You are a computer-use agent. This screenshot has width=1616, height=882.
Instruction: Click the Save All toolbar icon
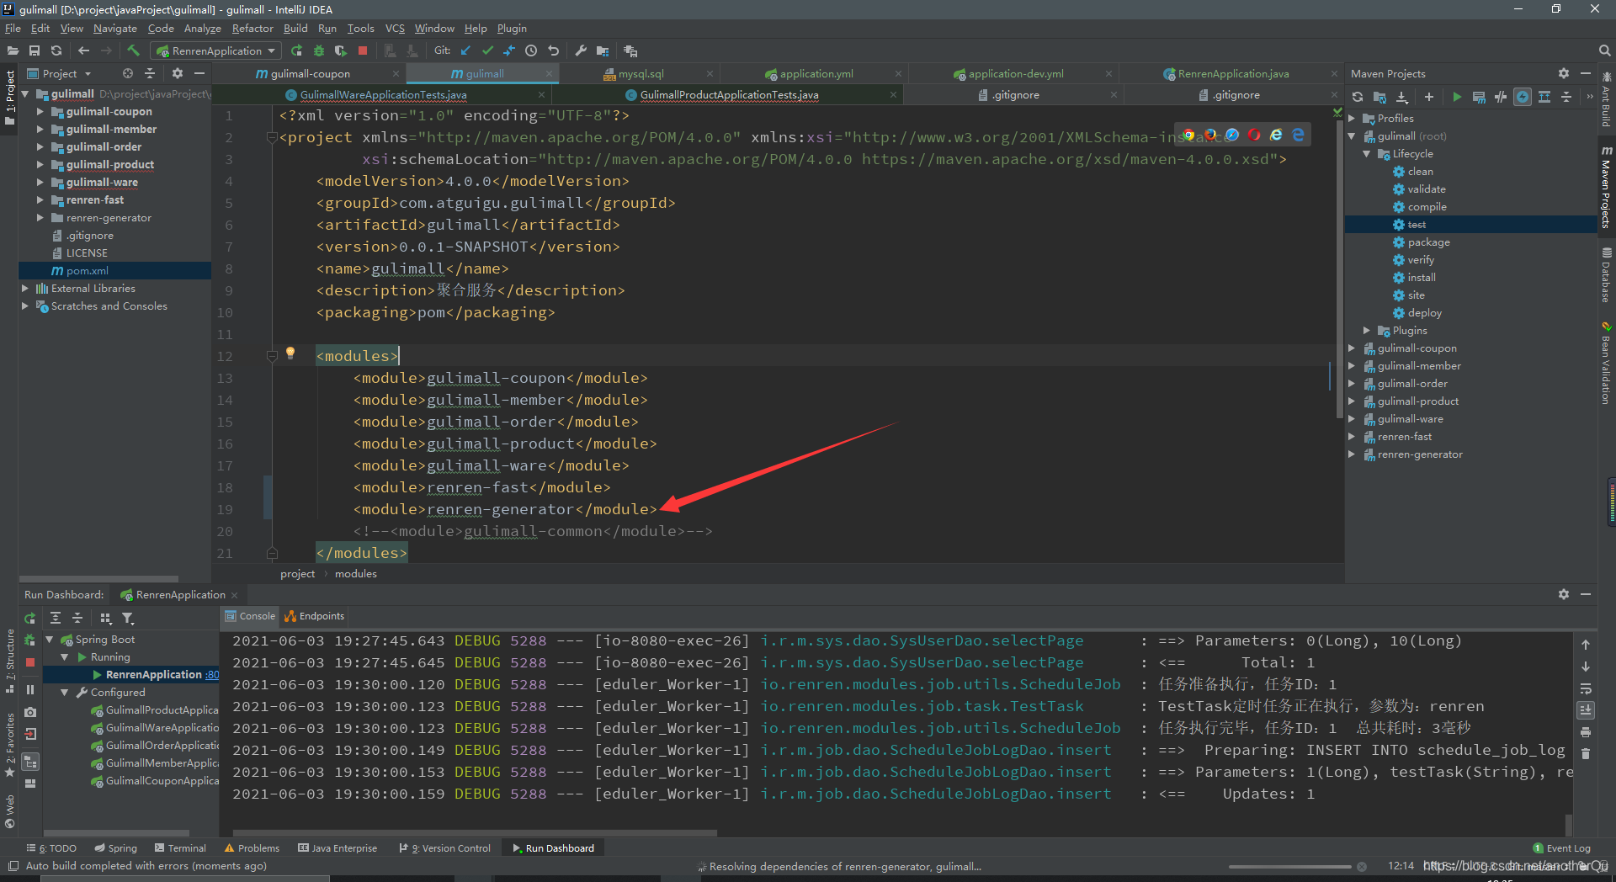(35, 50)
